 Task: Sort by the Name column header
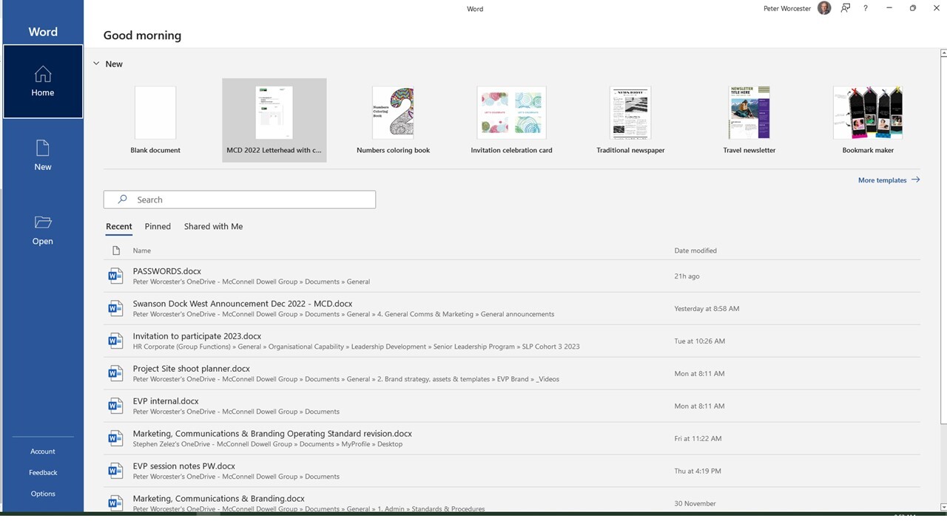pyautogui.click(x=141, y=250)
